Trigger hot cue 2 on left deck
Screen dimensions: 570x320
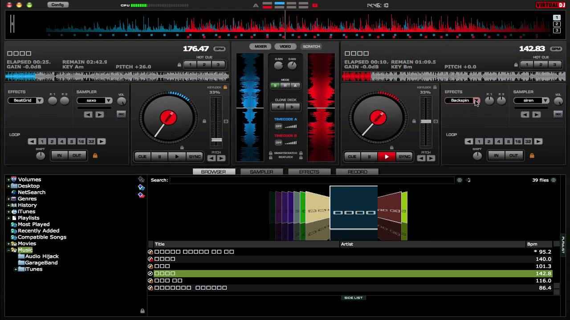pyautogui.click(x=204, y=64)
